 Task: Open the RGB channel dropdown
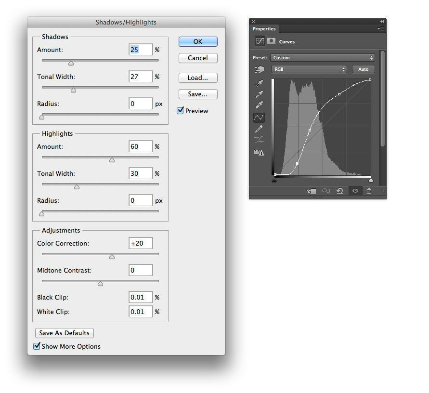[x=309, y=69]
